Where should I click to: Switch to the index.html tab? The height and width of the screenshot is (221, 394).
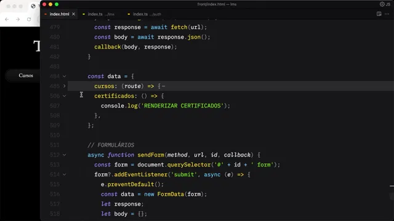tap(59, 14)
